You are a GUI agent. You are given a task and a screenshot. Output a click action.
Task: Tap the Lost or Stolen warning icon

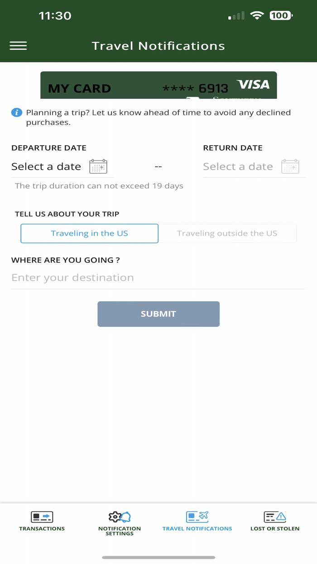coord(275,516)
